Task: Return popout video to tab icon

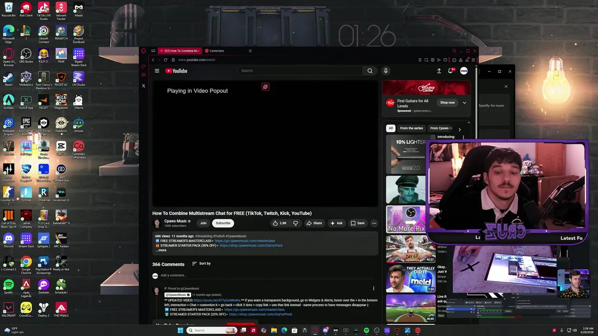Action: pos(265,87)
